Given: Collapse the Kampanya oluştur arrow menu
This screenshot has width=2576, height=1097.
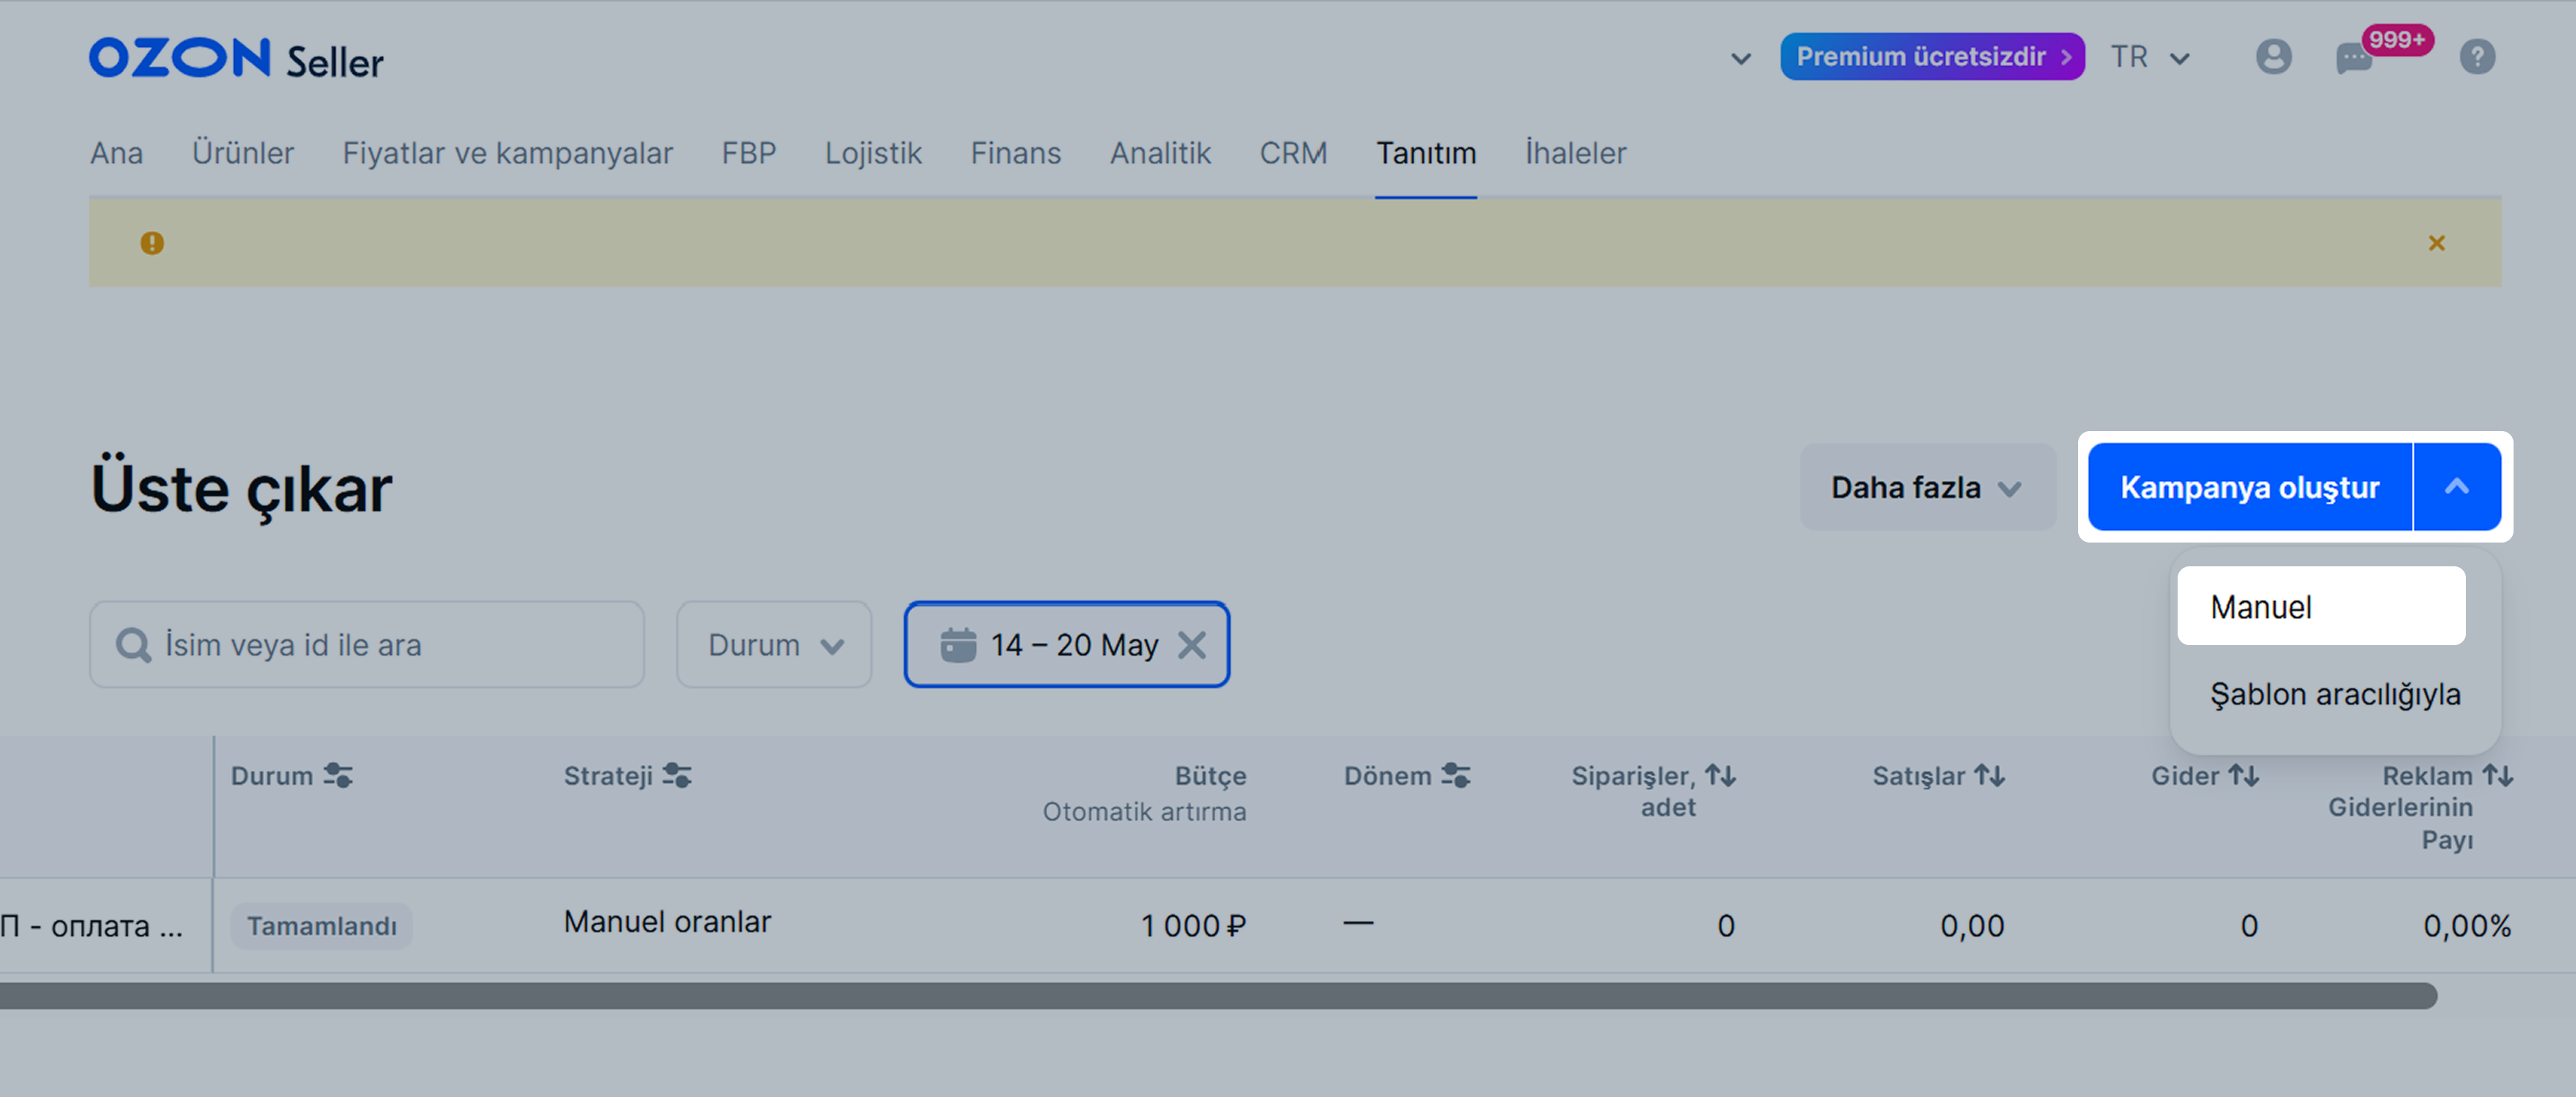Looking at the screenshot, I should 2457,487.
